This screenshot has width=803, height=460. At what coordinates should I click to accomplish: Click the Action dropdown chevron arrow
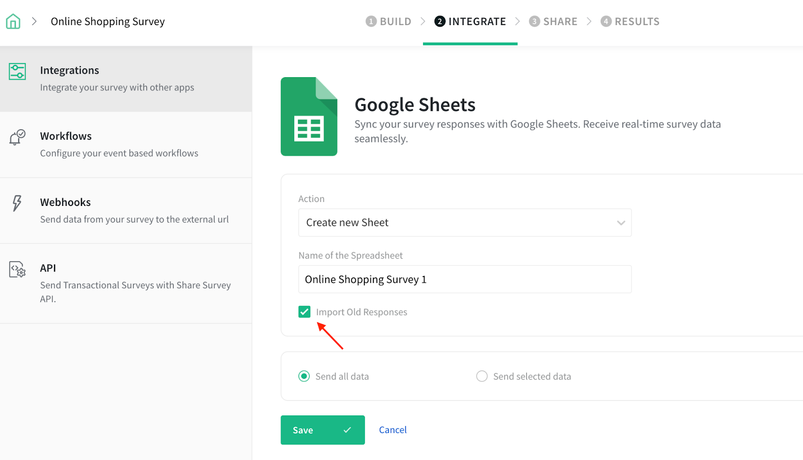point(621,223)
